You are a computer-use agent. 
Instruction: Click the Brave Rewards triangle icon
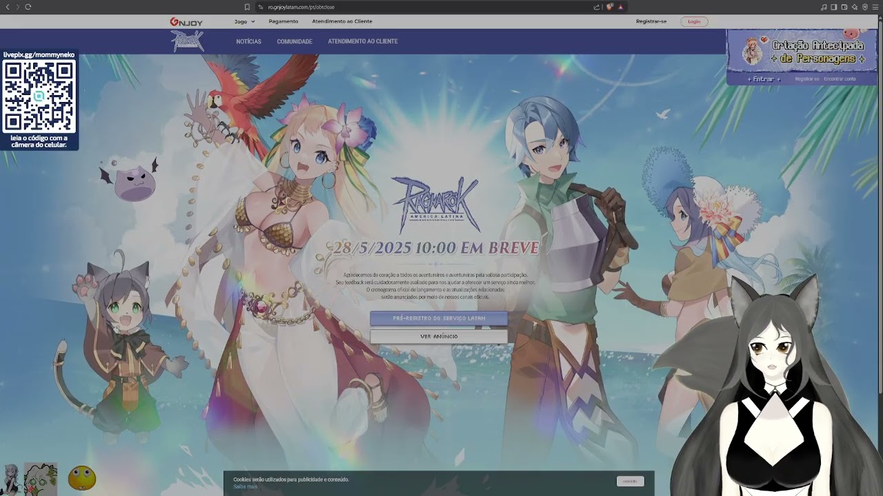pos(621,7)
